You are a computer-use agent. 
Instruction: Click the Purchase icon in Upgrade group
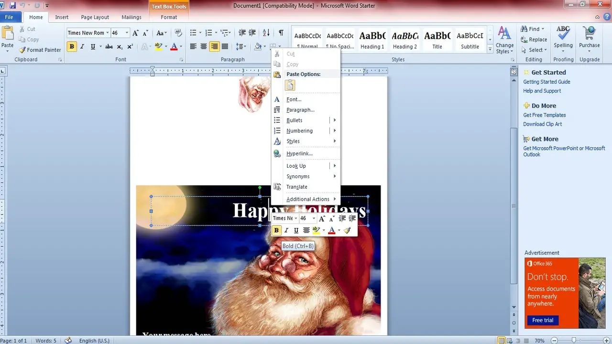point(589,33)
